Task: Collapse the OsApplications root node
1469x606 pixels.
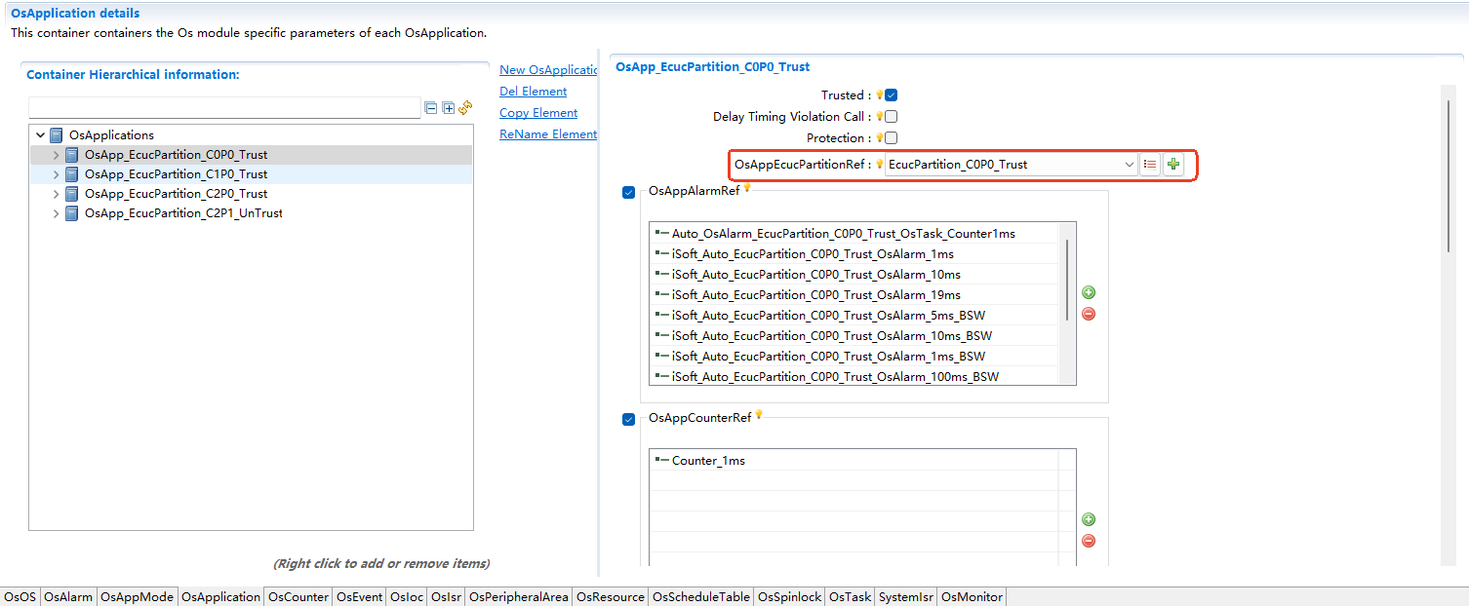Action: click(40, 135)
